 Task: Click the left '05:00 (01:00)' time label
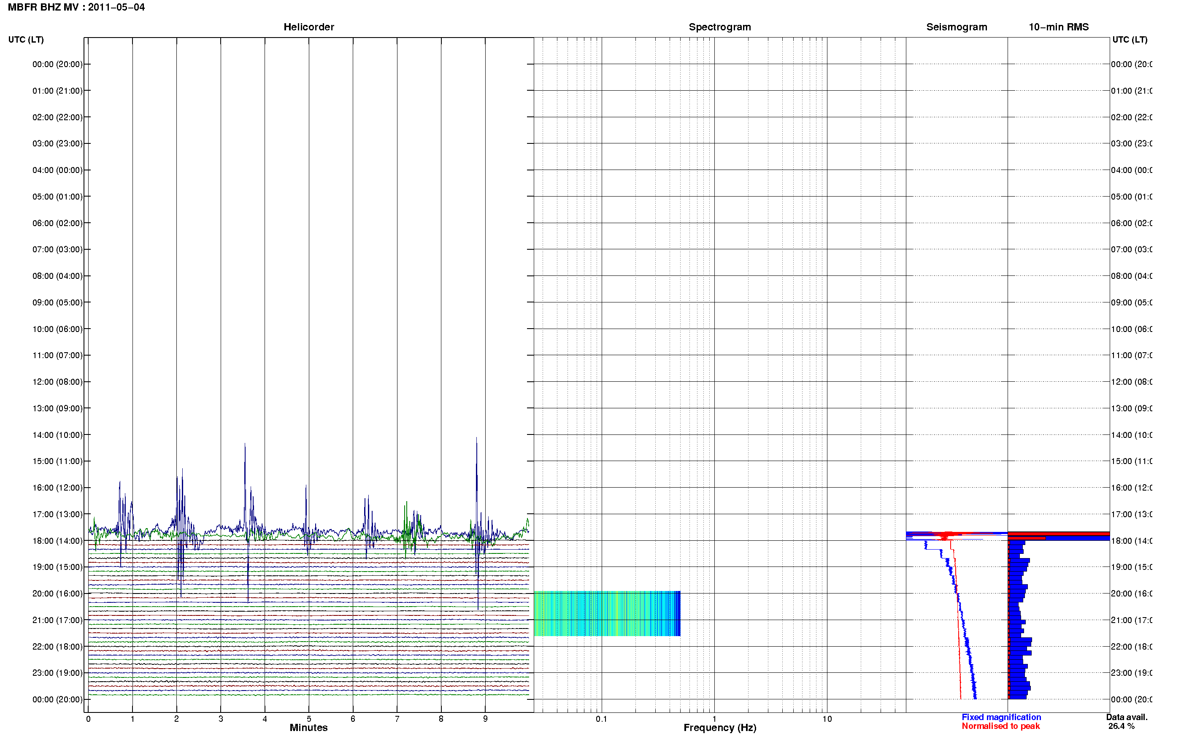tap(57, 197)
